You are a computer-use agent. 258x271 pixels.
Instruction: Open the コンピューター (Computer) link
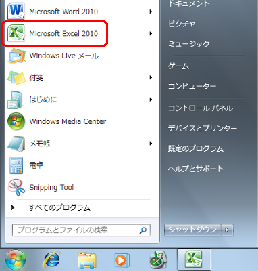pyautogui.click(x=192, y=86)
